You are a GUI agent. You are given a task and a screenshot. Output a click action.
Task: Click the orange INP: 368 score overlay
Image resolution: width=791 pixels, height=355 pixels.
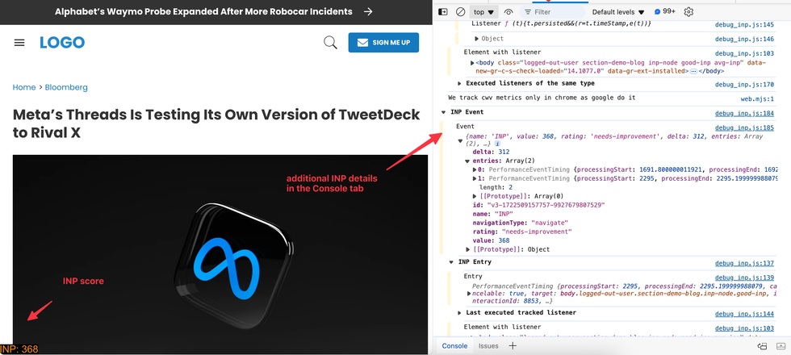coord(19,349)
